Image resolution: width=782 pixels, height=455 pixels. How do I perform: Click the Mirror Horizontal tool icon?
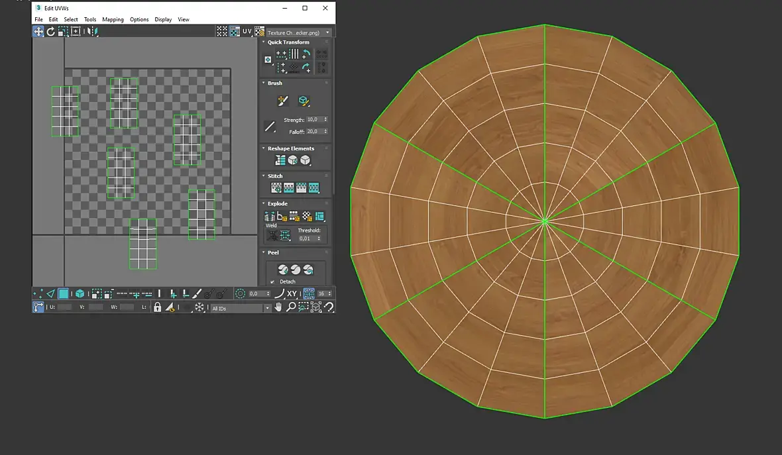point(93,31)
